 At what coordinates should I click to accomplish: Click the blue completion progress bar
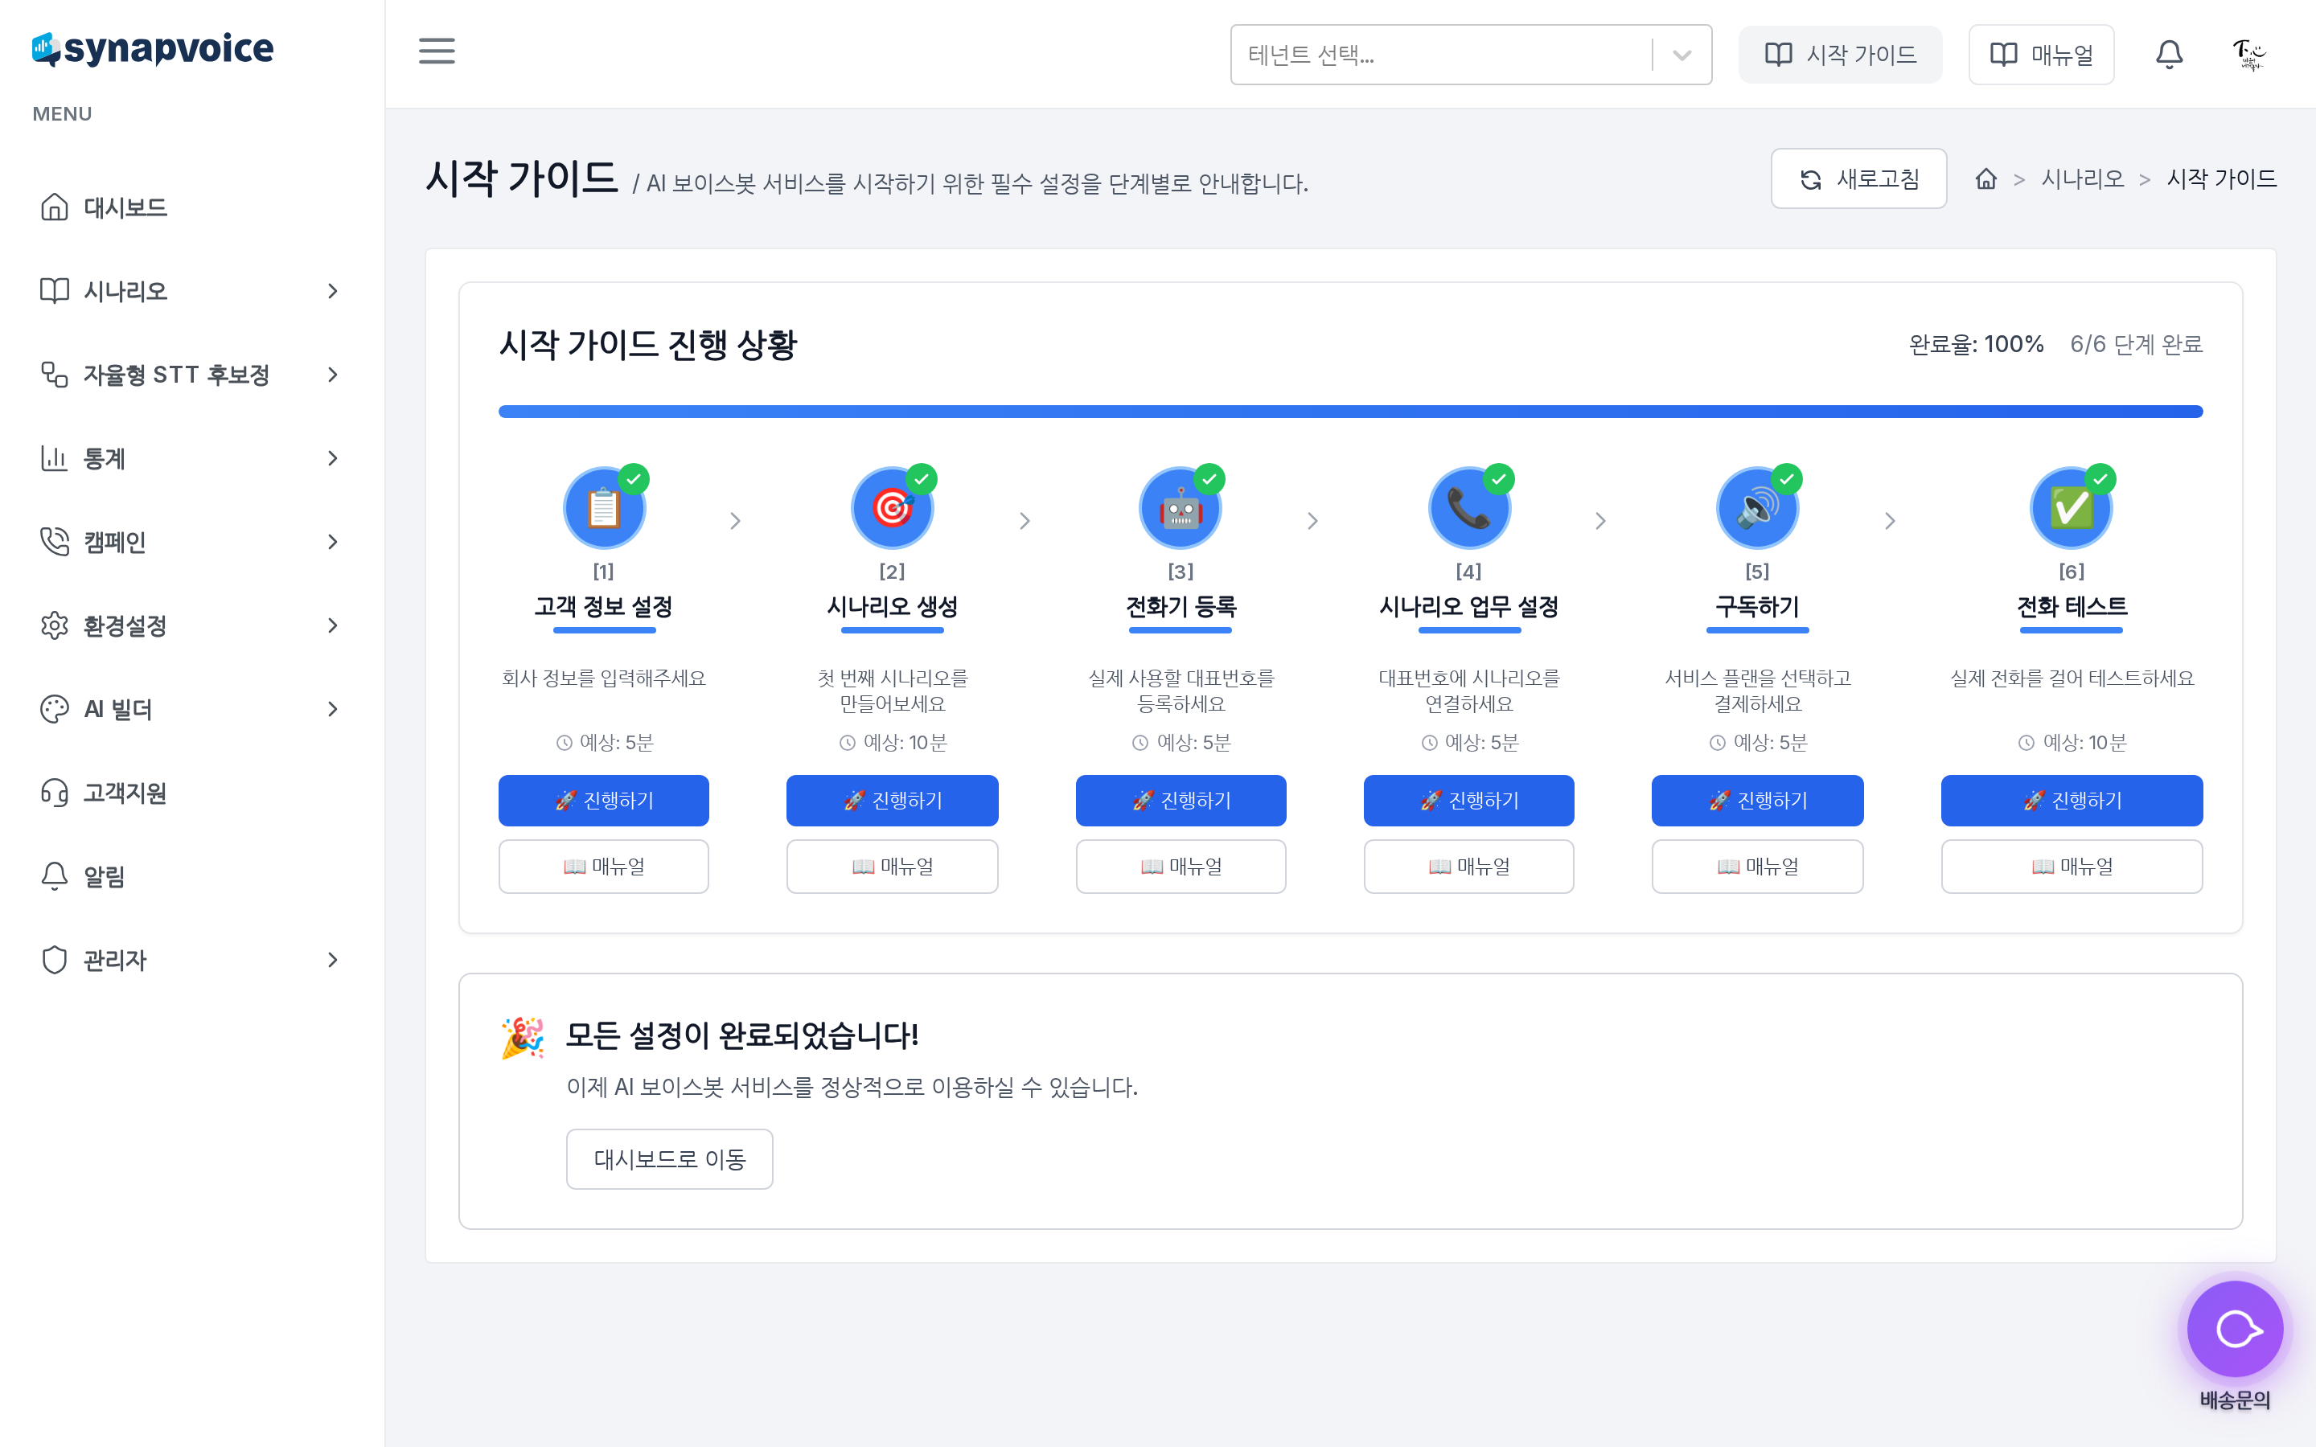[1350, 412]
